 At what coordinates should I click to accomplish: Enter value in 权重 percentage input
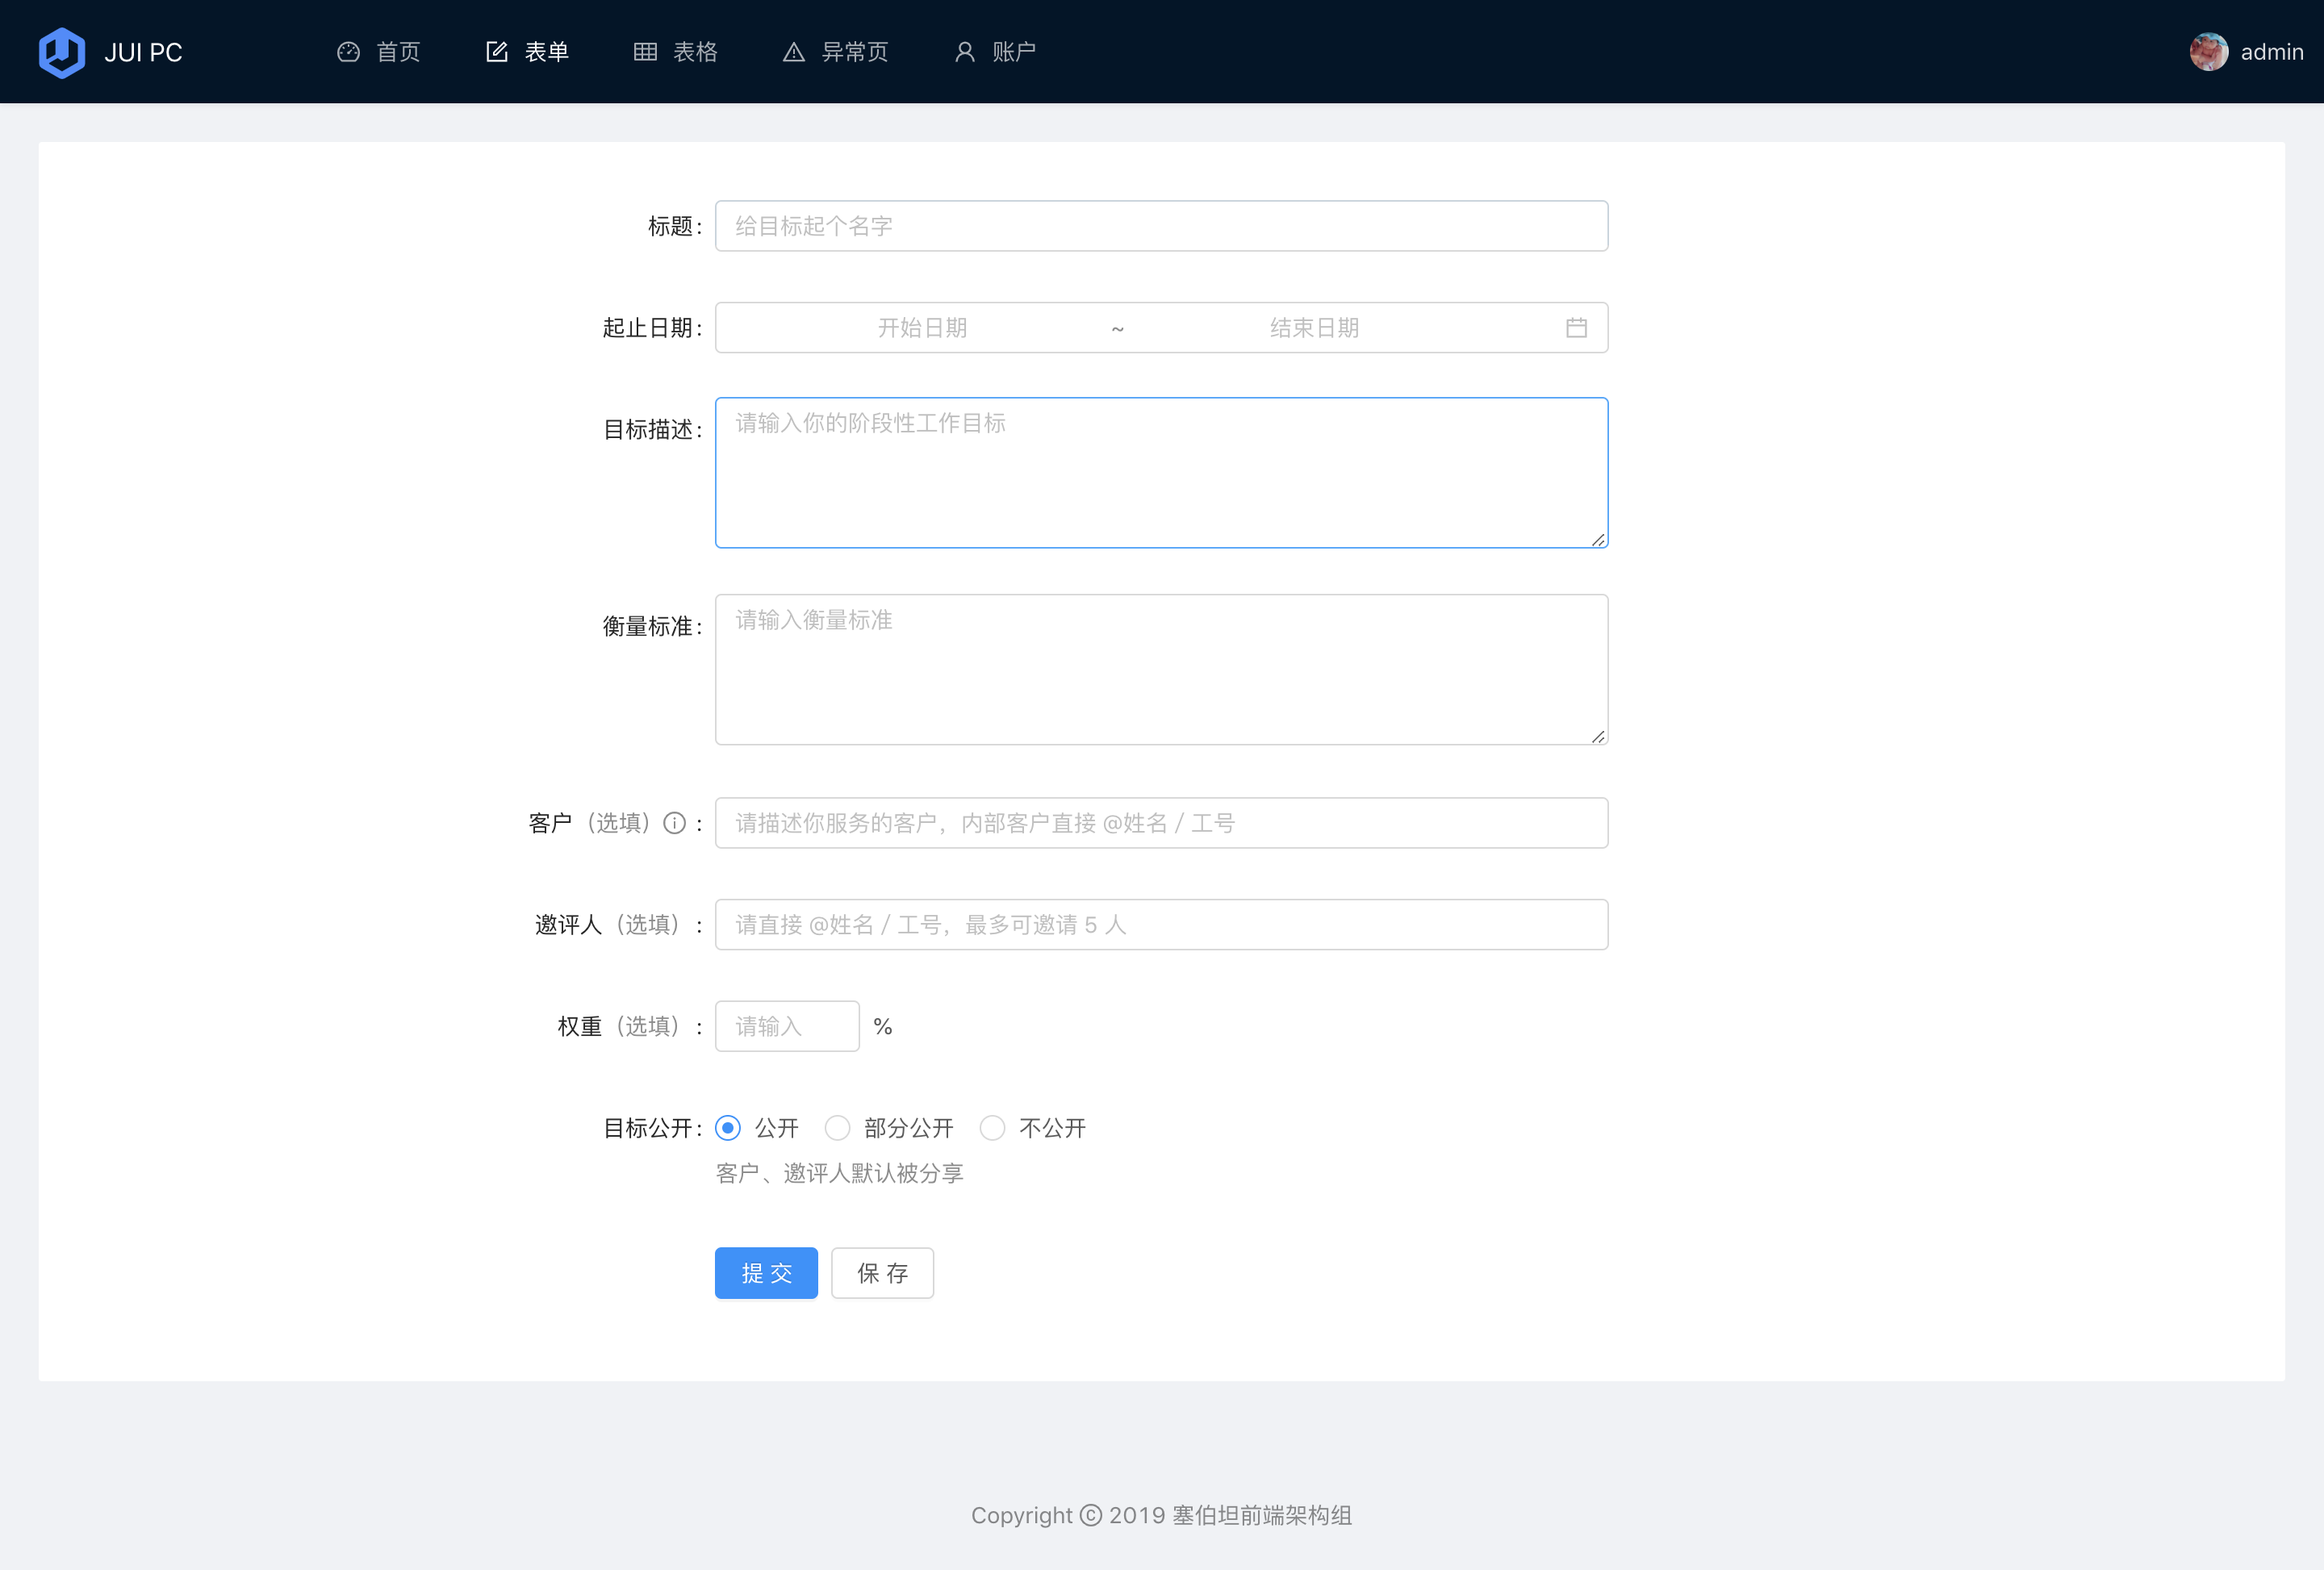(785, 1025)
